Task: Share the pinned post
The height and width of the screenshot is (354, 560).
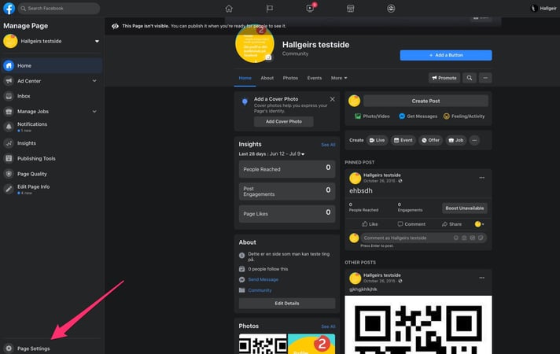Action: [451, 224]
